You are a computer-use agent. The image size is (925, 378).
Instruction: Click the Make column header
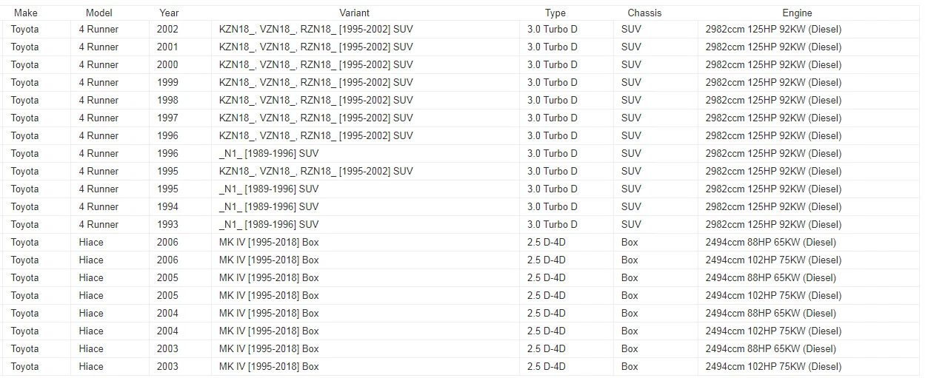click(26, 13)
